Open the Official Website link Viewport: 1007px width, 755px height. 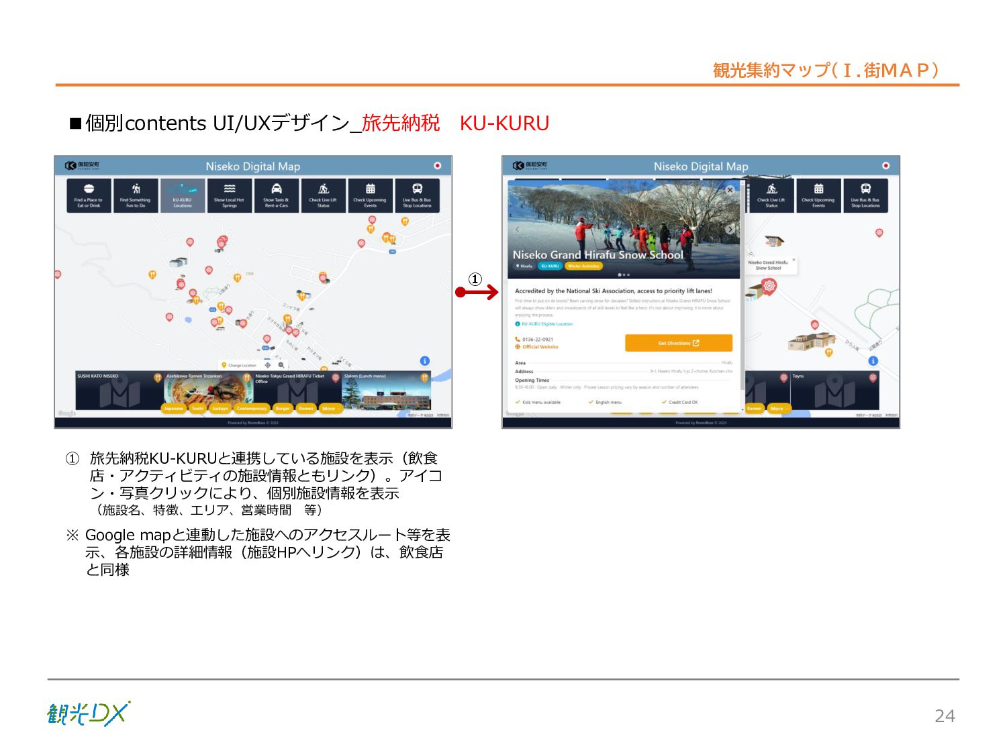tap(537, 347)
